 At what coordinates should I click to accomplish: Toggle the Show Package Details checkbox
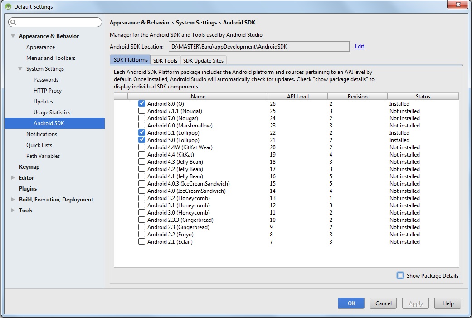pos(400,275)
